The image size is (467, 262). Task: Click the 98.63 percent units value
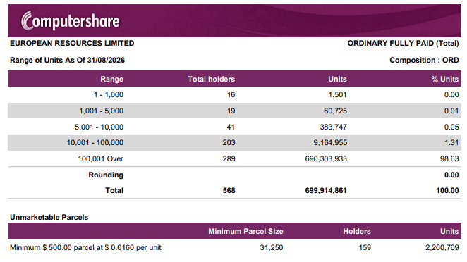[x=449, y=158]
